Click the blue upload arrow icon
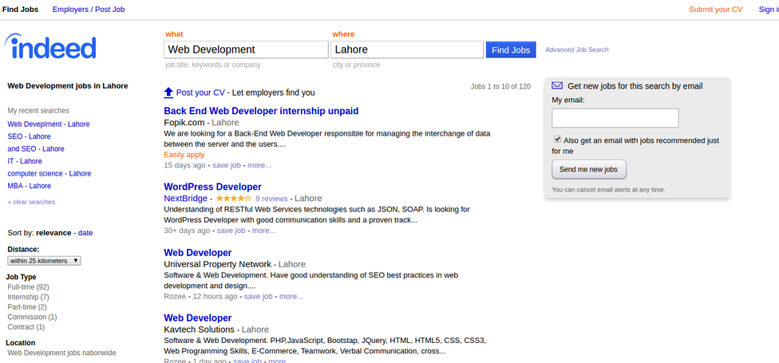Screen dimensions: 779x363 (x=168, y=93)
